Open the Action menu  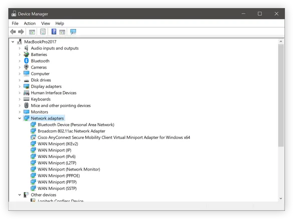pyautogui.click(x=30, y=23)
